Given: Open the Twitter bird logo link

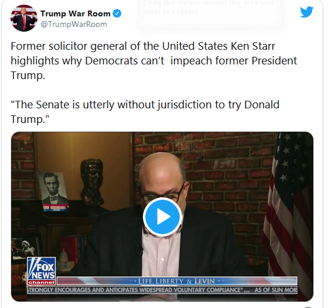Looking at the screenshot, I should click(x=306, y=12).
